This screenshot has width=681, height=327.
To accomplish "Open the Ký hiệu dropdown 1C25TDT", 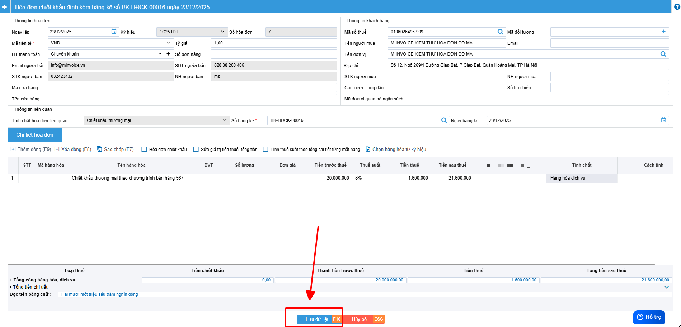I will (x=192, y=32).
